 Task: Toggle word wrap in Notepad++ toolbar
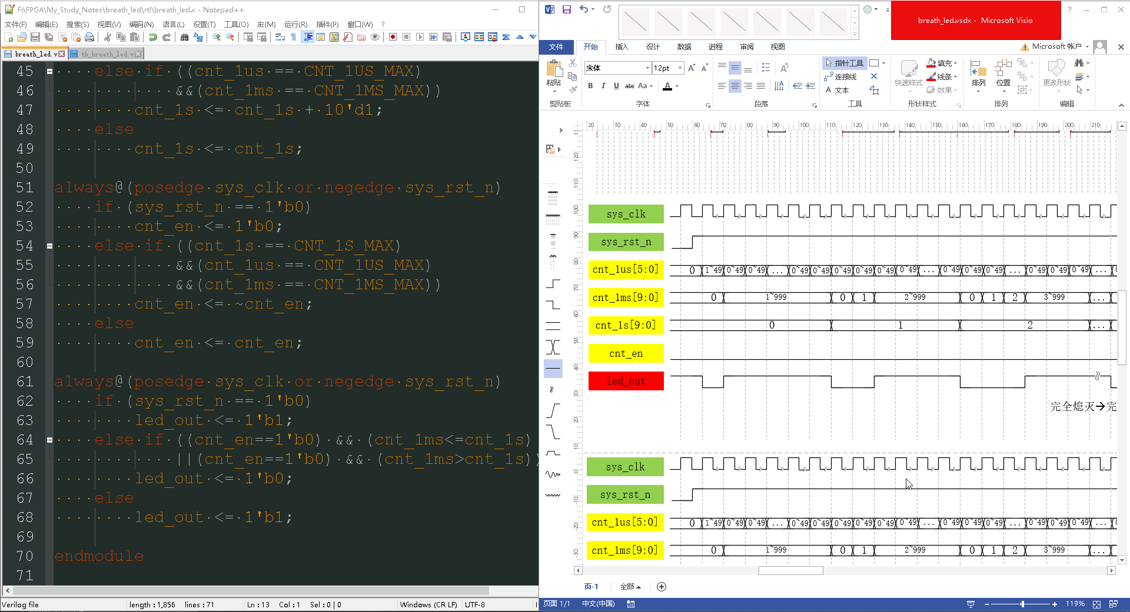280,37
